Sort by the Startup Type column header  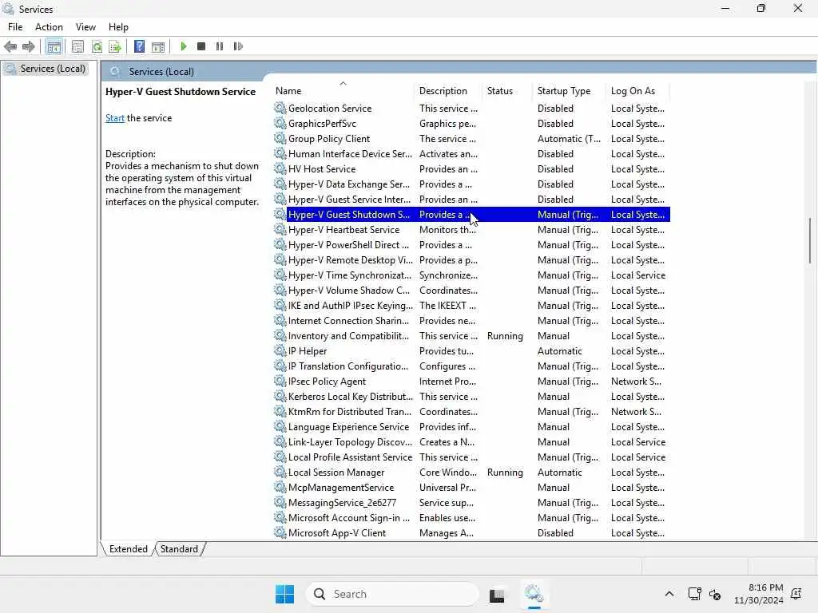click(x=570, y=91)
